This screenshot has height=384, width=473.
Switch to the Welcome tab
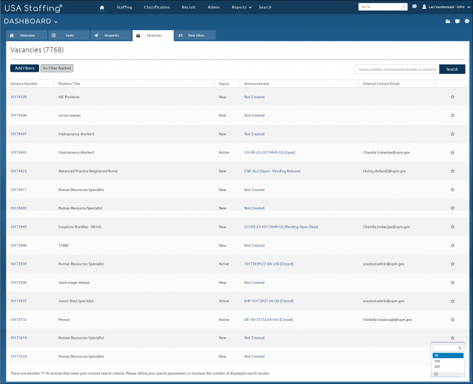point(27,35)
